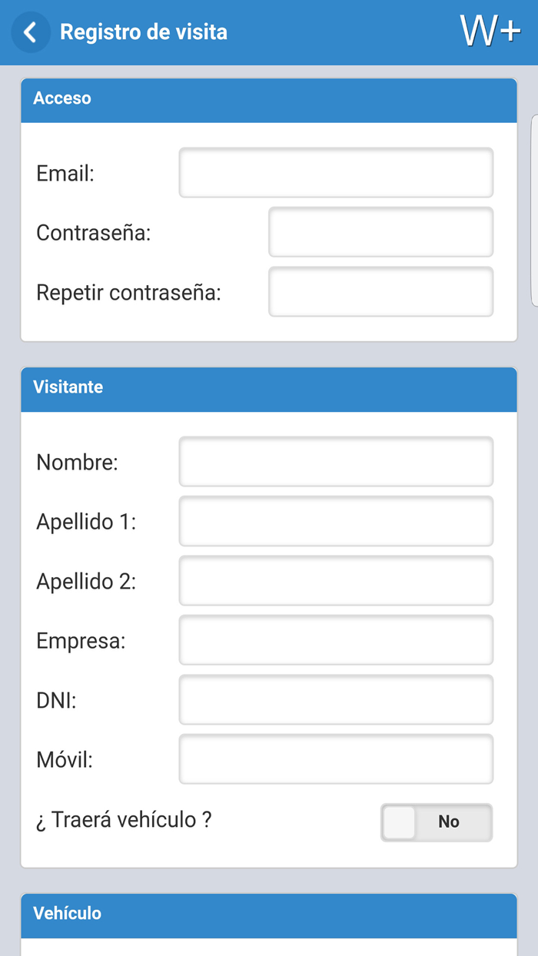Click the DNI input field
The height and width of the screenshot is (956, 538).
(x=335, y=699)
